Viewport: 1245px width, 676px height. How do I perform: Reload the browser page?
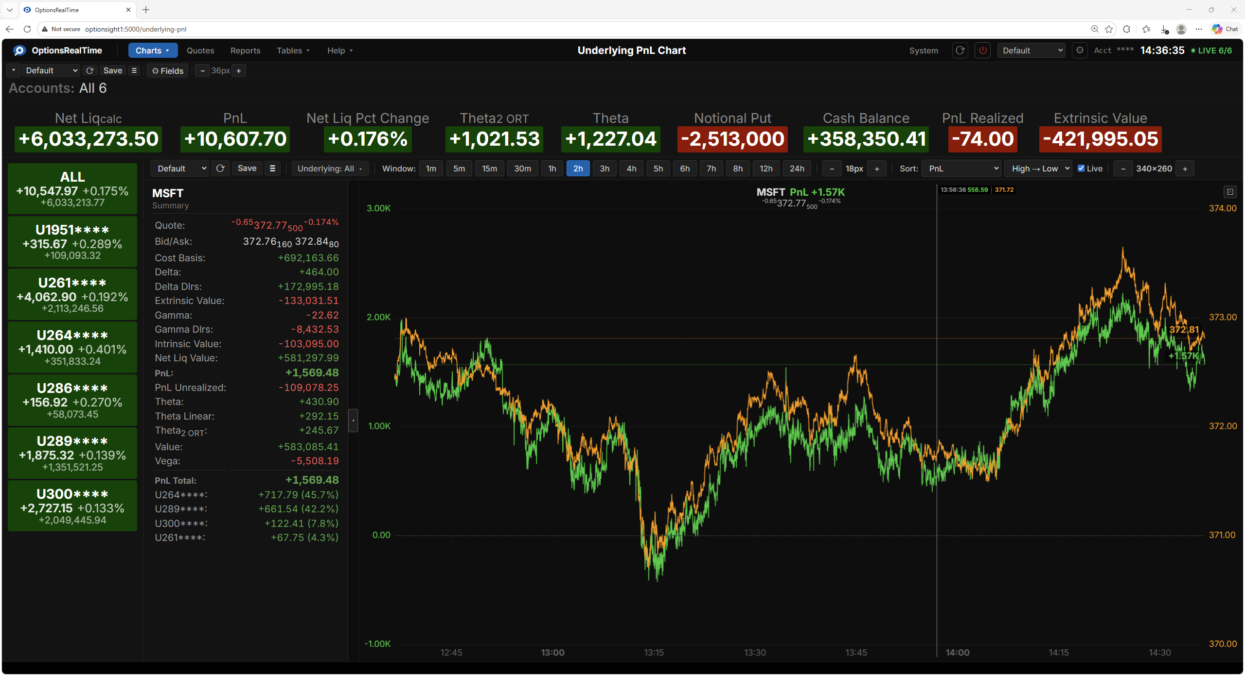27,29
